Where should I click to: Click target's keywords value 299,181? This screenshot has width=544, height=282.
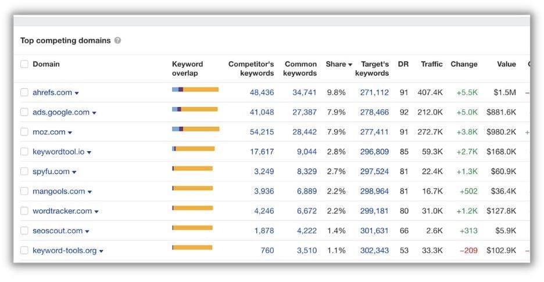coord(374,211)
